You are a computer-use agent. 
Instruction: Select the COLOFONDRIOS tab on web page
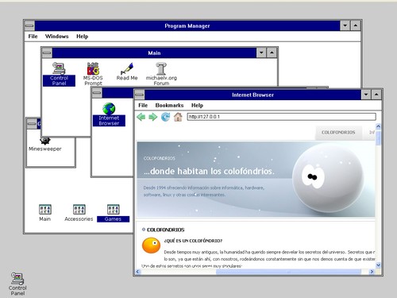pos(338,132)
